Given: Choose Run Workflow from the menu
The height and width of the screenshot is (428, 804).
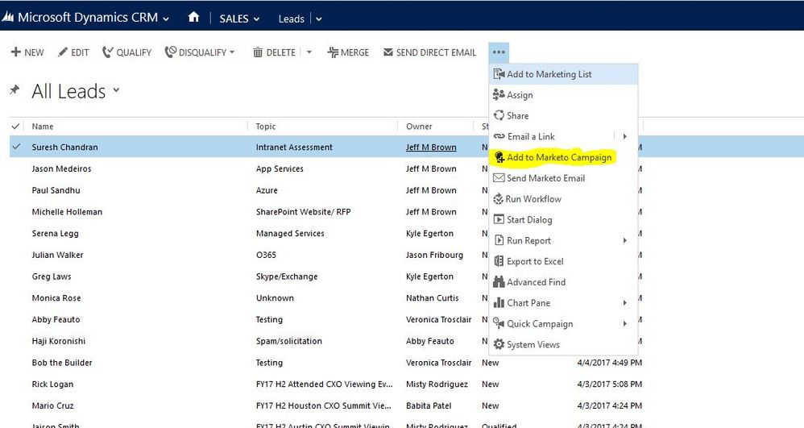Looking at the screenshot, I should pyautogui.click(x=563, y=199).
